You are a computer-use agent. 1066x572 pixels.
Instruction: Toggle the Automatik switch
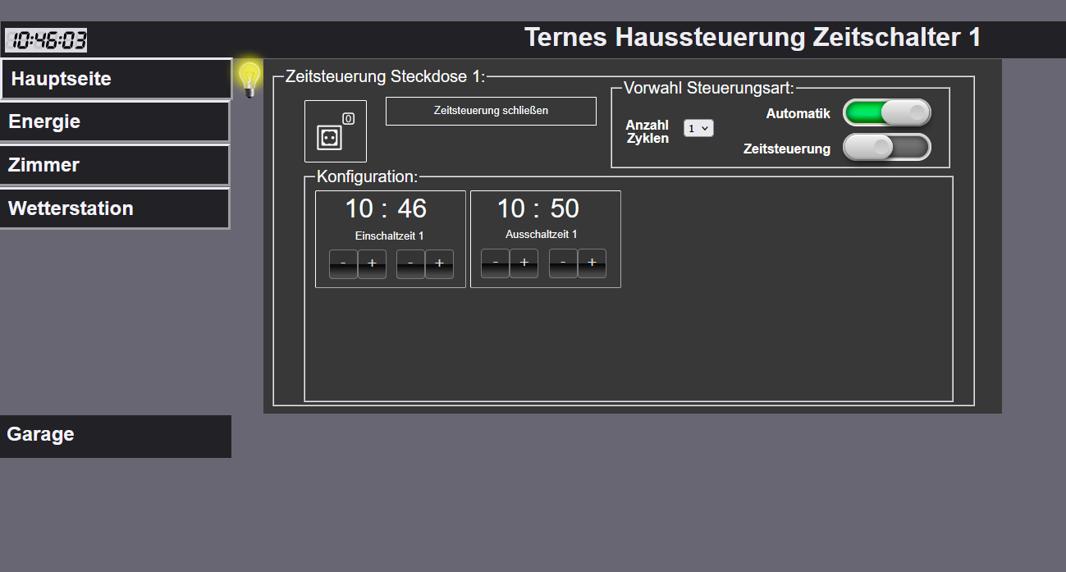coord(887,112)
